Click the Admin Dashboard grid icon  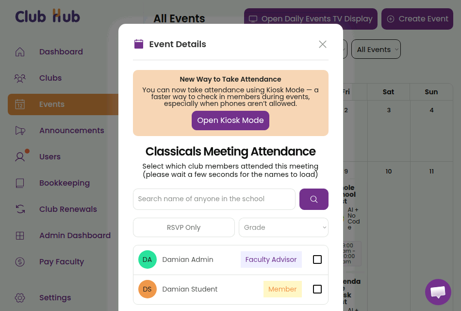click(x=20, y=235)
